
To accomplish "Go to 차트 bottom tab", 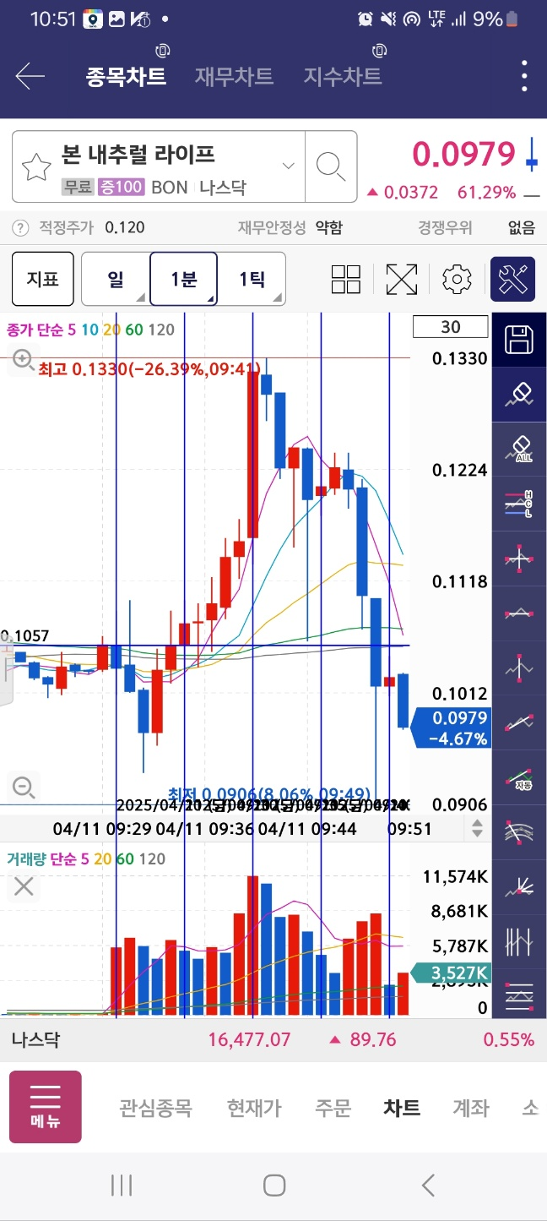I will (402, 1108).
